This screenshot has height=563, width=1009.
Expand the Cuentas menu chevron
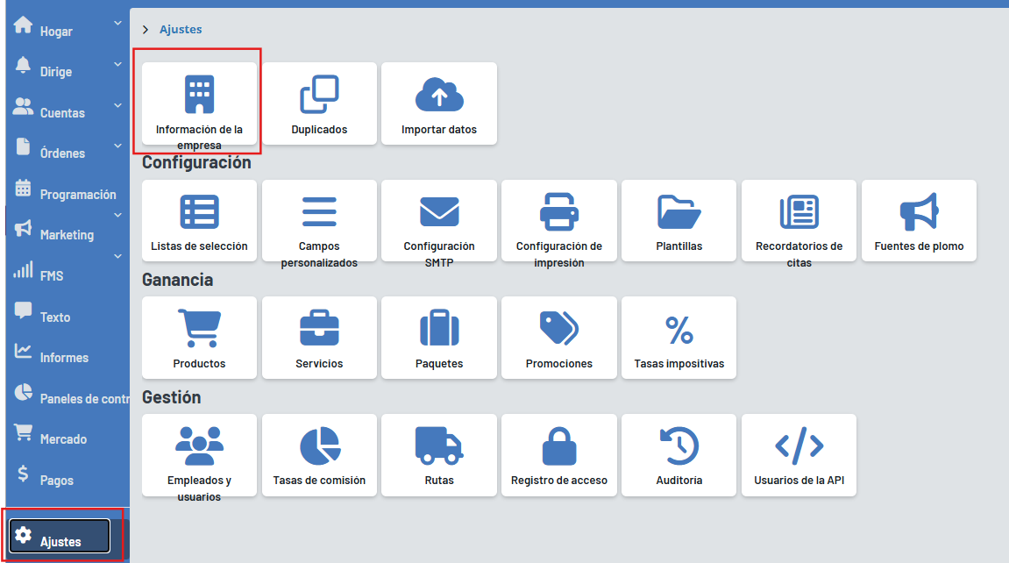point(117,105)
